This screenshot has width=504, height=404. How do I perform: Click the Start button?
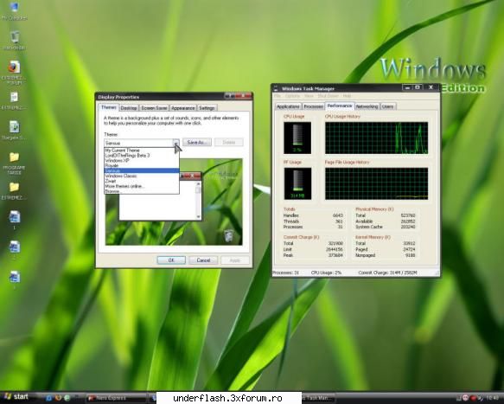point(16,397)
